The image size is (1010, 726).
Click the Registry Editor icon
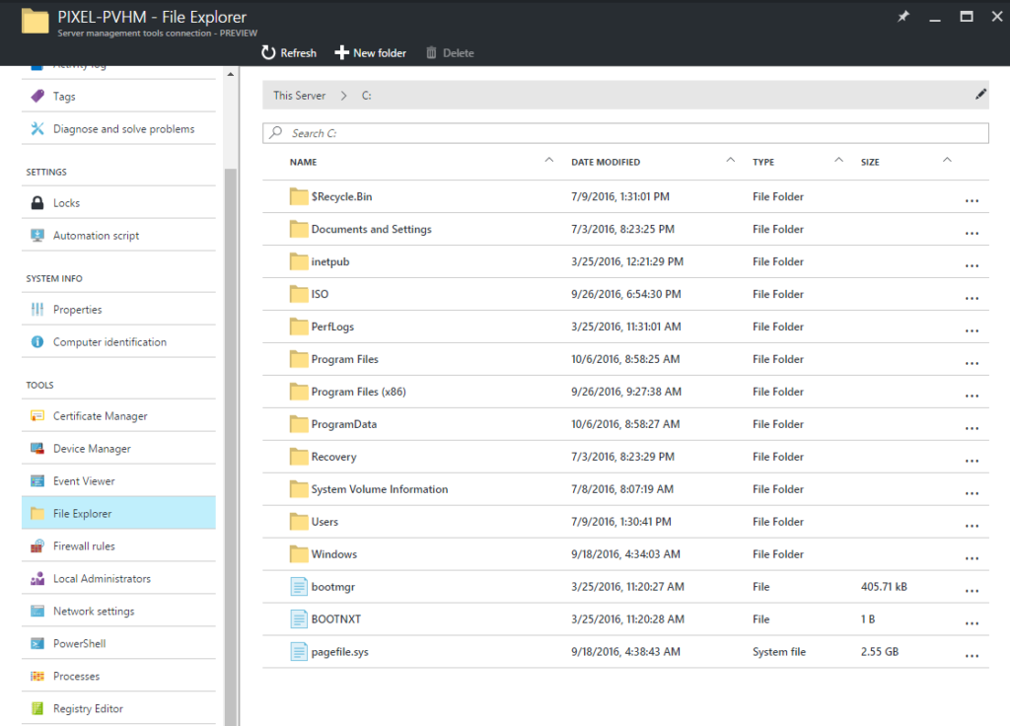pos(37,708)
